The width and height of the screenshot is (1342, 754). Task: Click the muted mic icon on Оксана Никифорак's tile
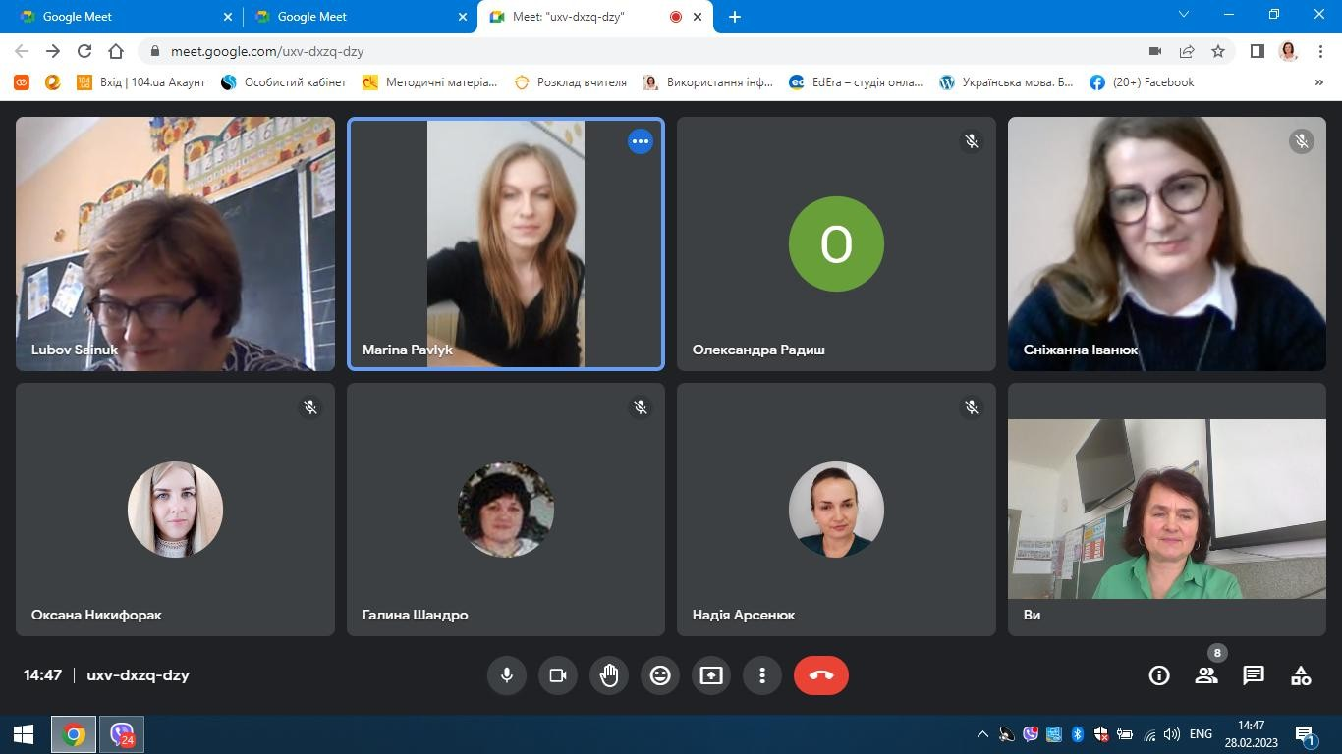pos(310,406)
